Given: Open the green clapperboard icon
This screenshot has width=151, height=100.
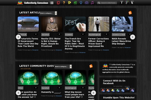Looking at the screenshot, I should [x=75, y=3].
